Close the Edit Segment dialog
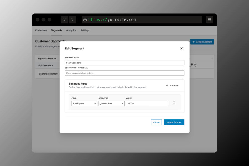The image size is (249, 166). coord(181,48)
